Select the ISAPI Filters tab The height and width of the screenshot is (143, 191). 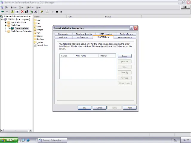[x=103, y=37]
